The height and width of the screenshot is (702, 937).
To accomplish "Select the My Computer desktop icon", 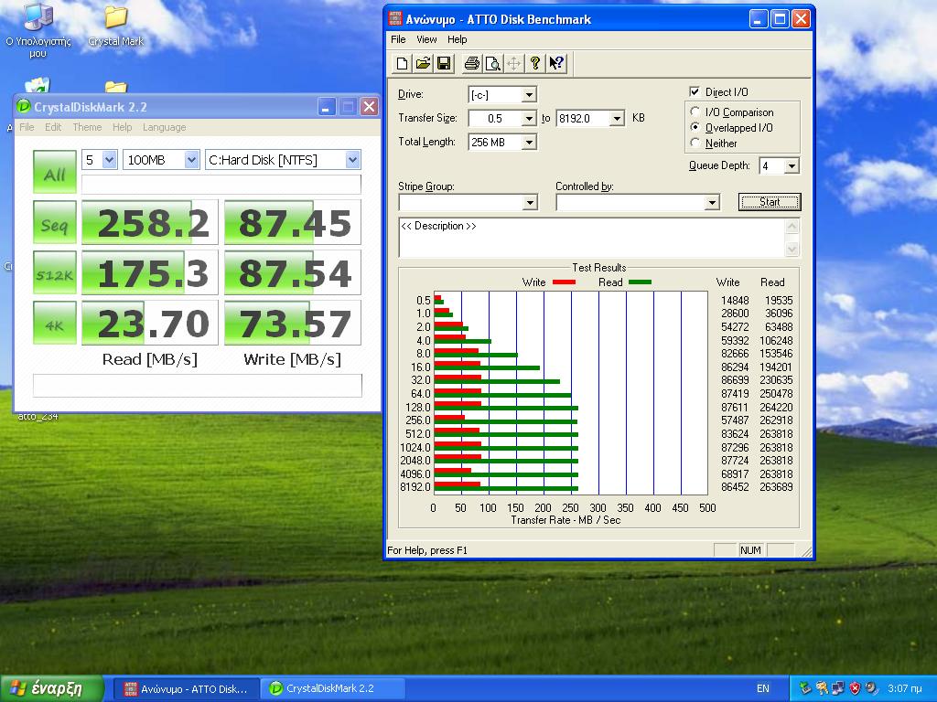I will tap(38, 30).
